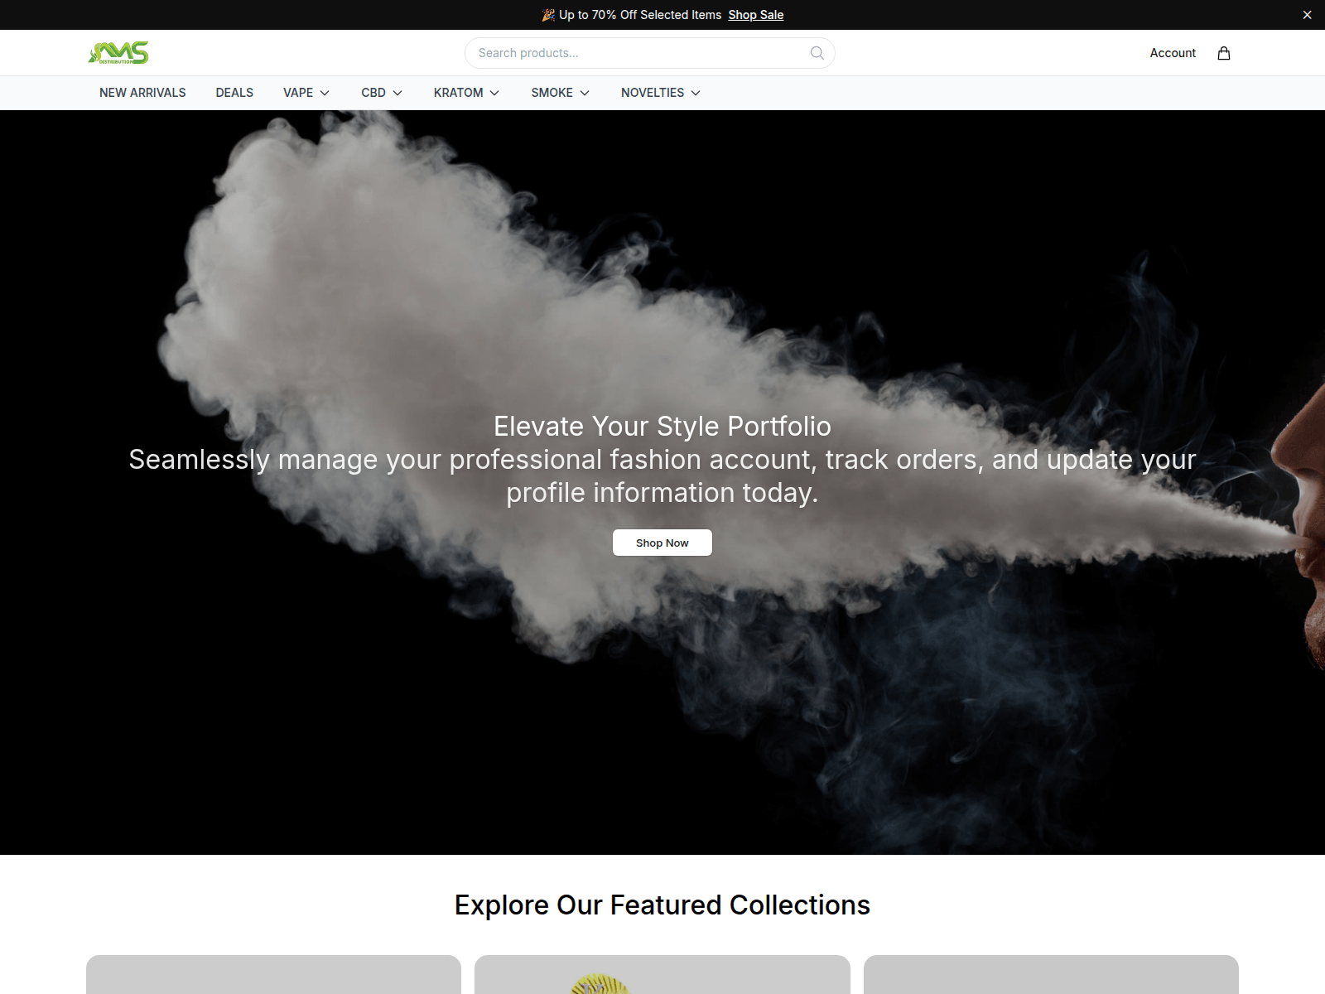1325x994 pixels.
Task: Follow the Shop Sale link
Action: click(756, 15)
